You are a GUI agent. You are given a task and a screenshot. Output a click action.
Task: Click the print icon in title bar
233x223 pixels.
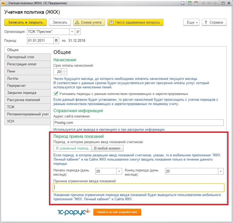pos(183,3)
